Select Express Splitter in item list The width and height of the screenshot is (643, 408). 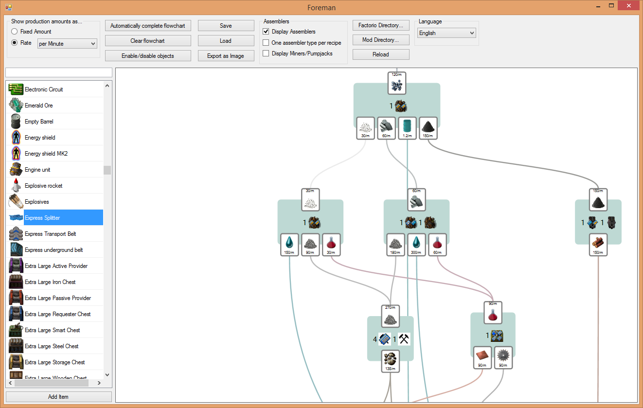(x=55, y=218)
